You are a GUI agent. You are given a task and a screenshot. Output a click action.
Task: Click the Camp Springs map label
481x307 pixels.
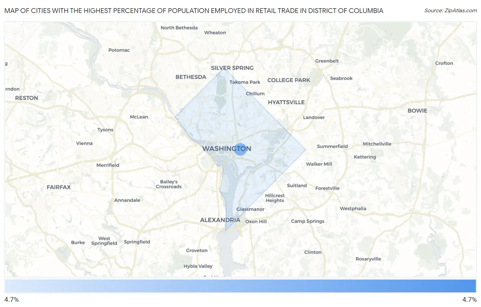pyautogui.click(x=308, y=221)
